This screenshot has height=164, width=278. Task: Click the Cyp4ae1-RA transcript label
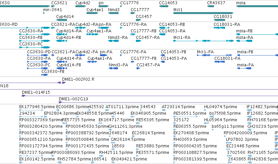(x=99, y=31)
